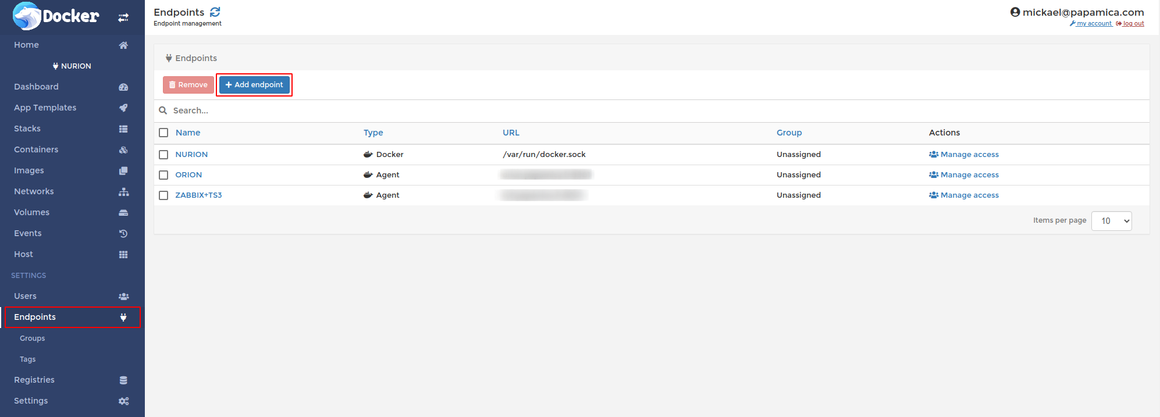Click the refresh icon beside Endpoints title
The width and height of the screenshot is (1160, 417).
click(215, 12)
